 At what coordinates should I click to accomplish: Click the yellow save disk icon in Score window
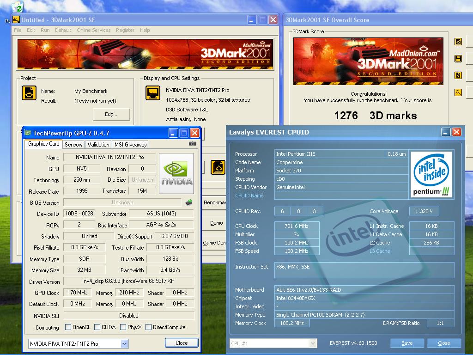pyautogui.click(x=458, y=59)
